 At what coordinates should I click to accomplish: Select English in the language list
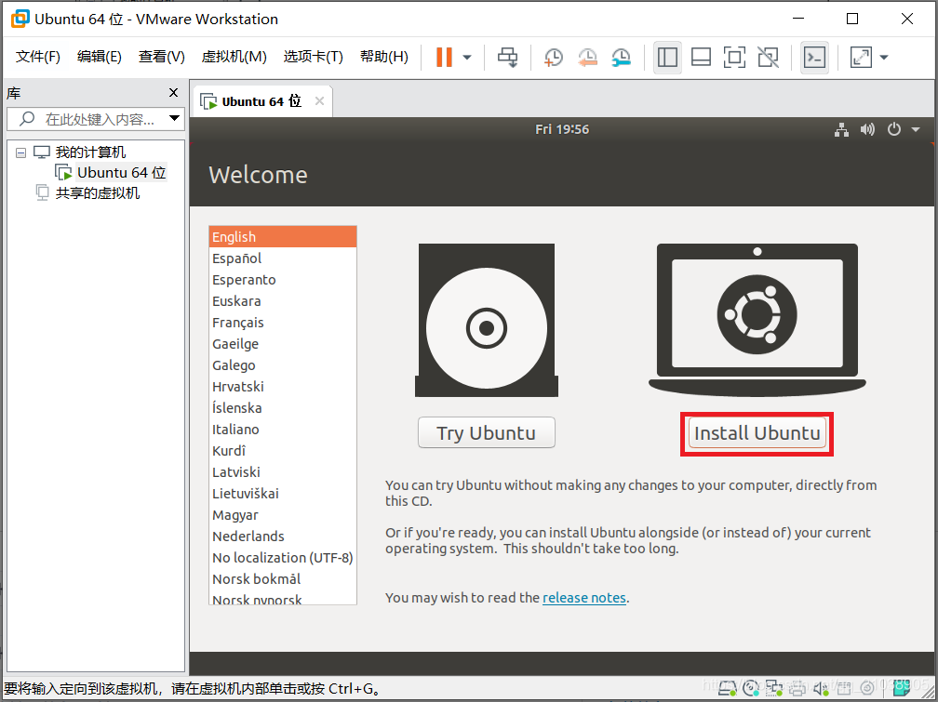tap(282, 237)
